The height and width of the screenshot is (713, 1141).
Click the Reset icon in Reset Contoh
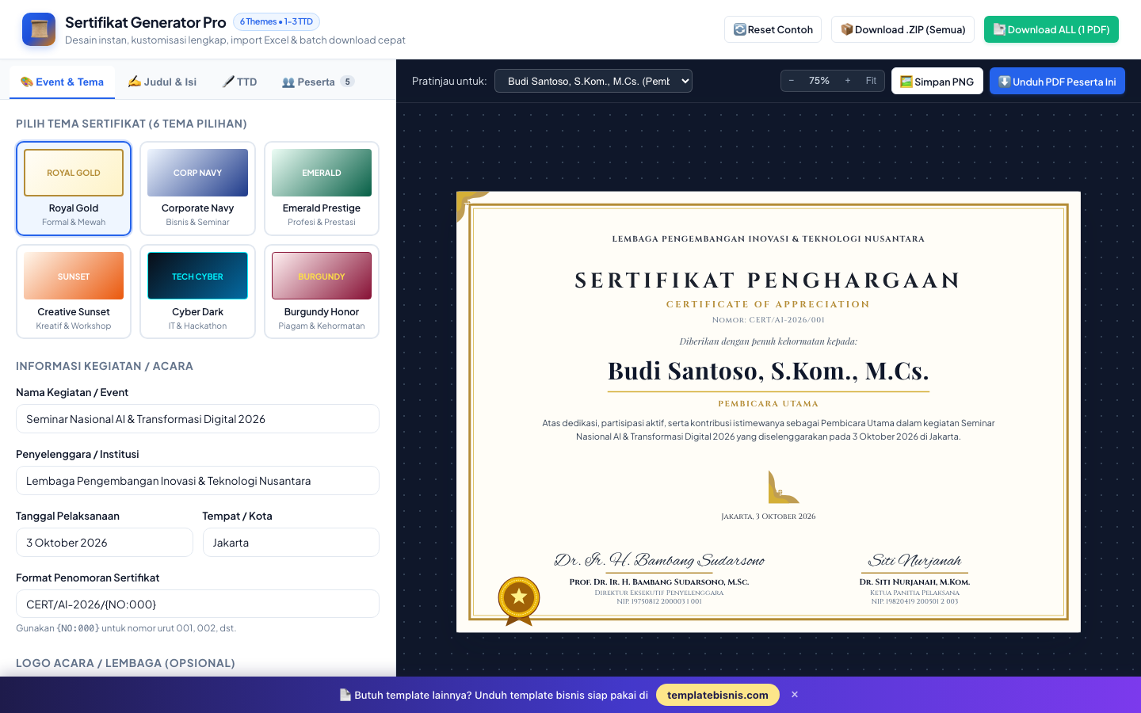[739, 29]
